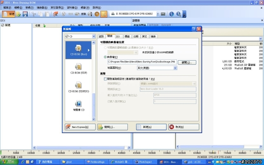Open the recorder drive PIONEER DVD-RW dropdown

(158, 14)
